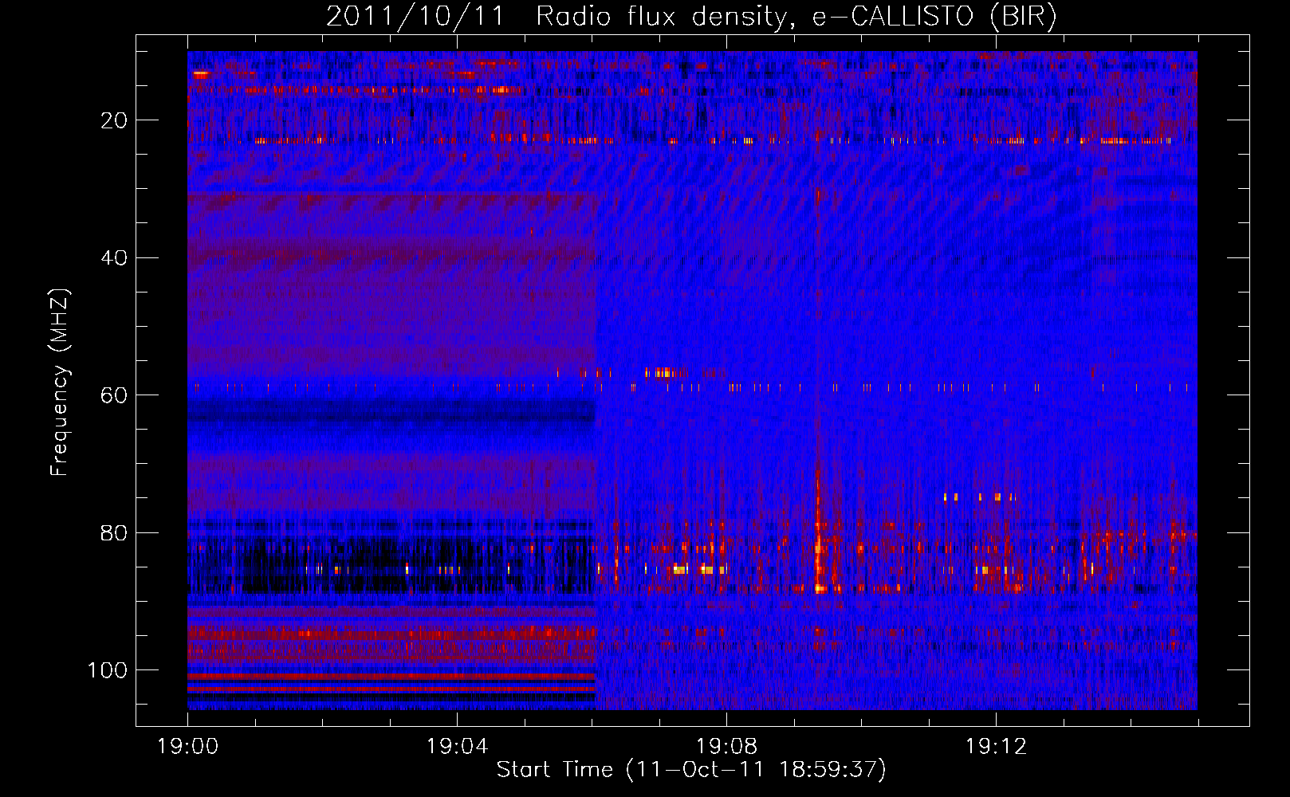Click the '19:00' time tick label

(188, 747)
